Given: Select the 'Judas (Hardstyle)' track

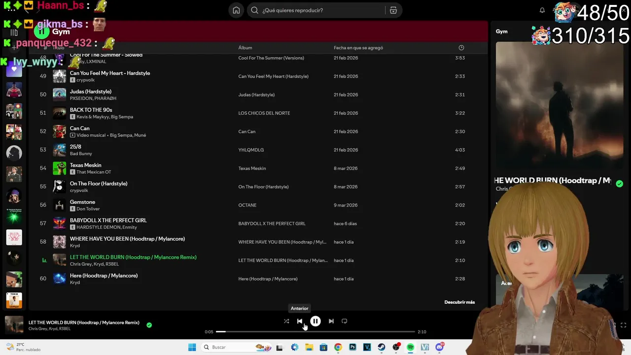Looking at the screenshot, I should 91,91.
